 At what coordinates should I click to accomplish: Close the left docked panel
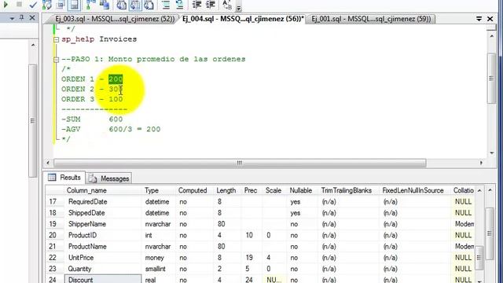click(x=32, y=18)
